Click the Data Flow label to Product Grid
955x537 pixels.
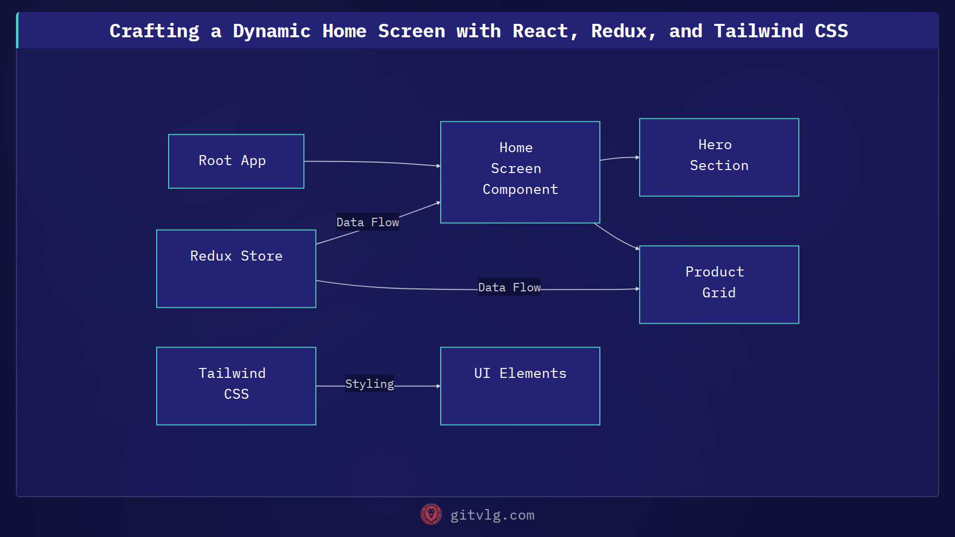tap(509, 287)
